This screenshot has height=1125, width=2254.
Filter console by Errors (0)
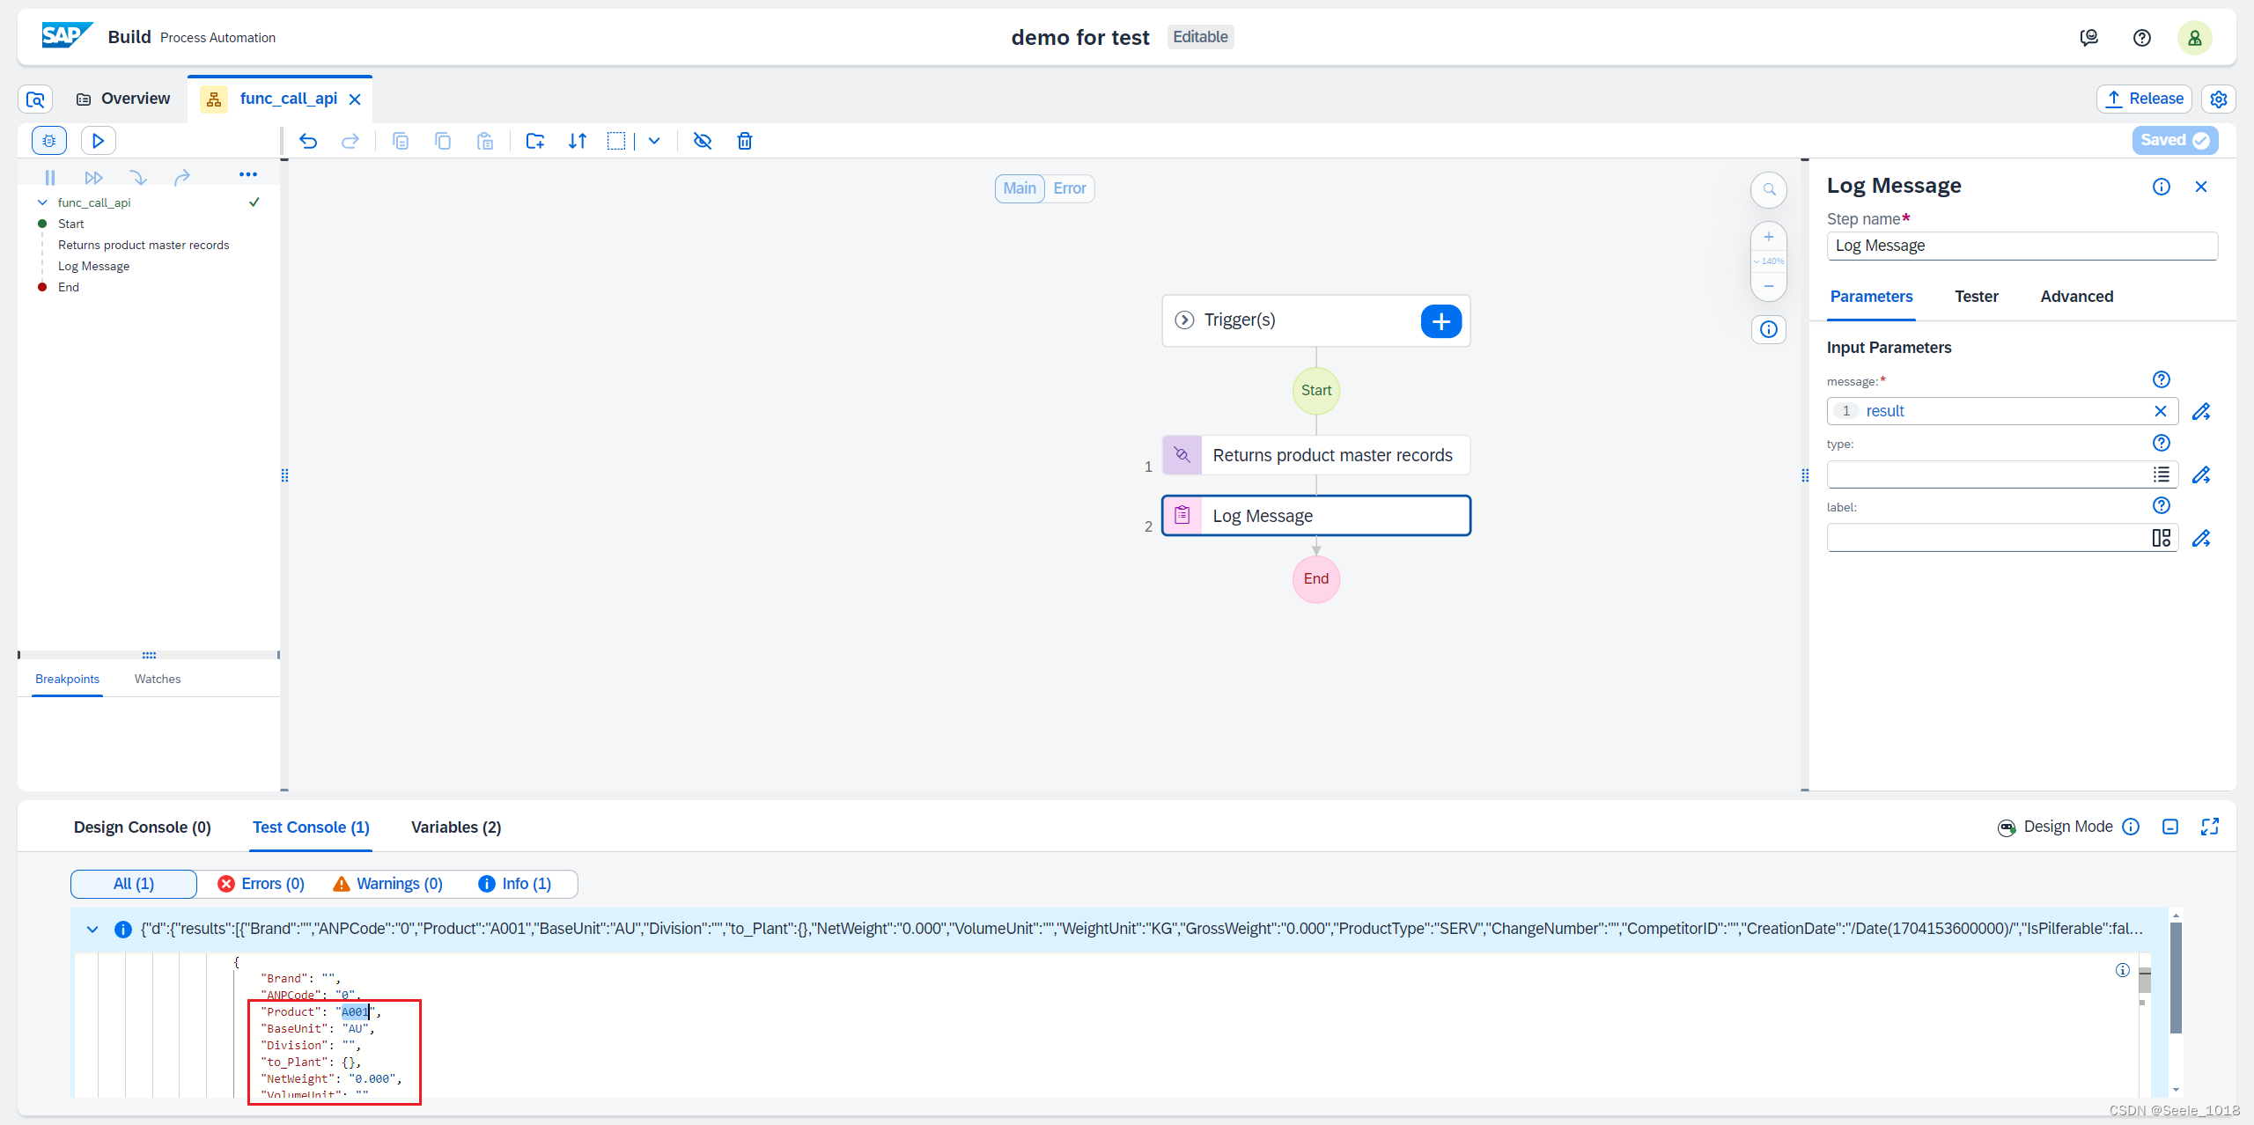(x=261, y=884)
